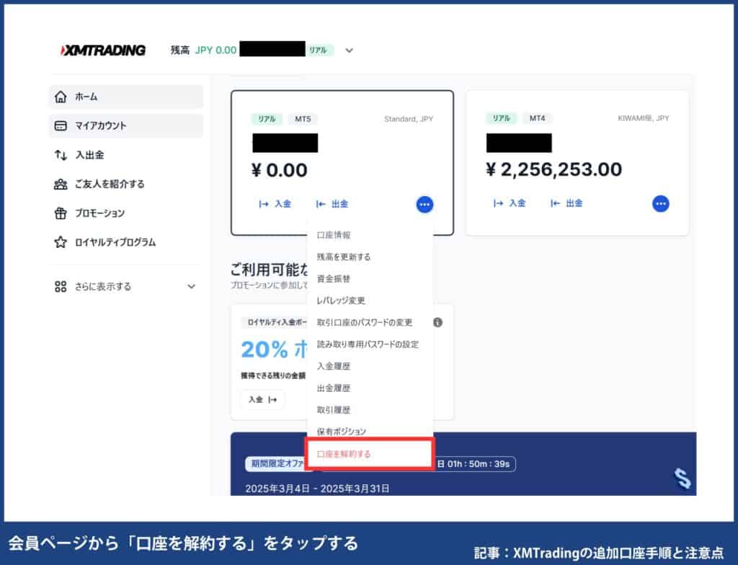
Task: Click the 期間限定オファー badge on the banner
Action: [x=276, y=464]
